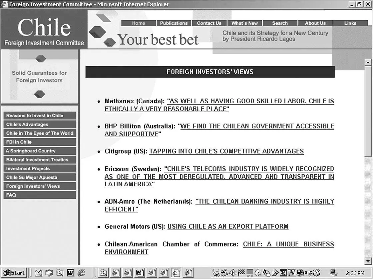Switch to the magnifier search window taskbar button
373x279 pixels.
103,273
